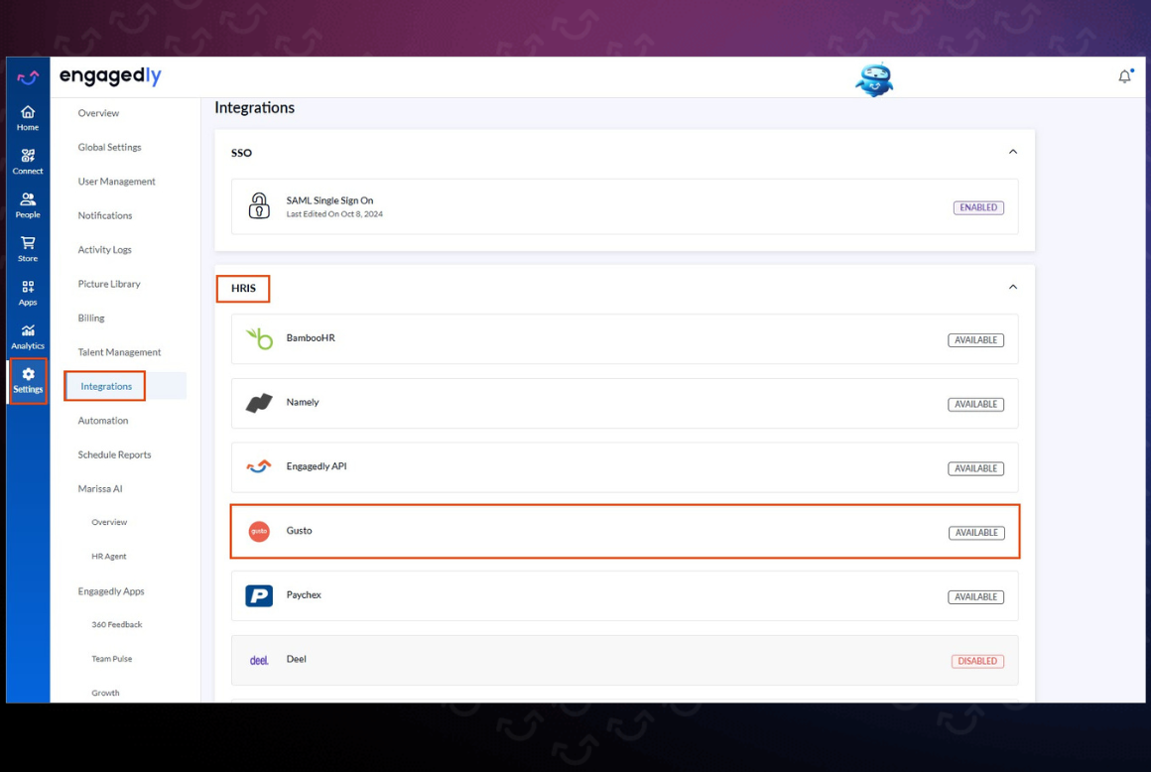
Task: Open Engagedly Apps group
Action: point(111,591)
